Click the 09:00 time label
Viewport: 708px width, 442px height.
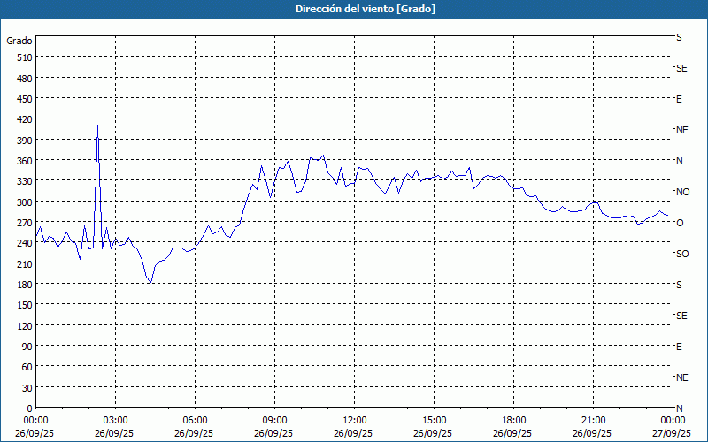(274, 421)
